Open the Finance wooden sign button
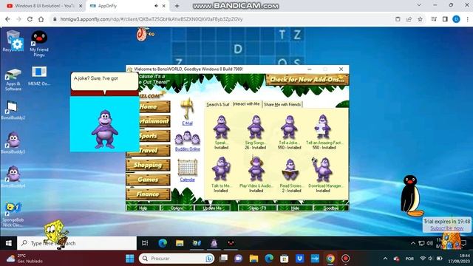This screenshot has width=473, height=266. (x=148, y=194)
